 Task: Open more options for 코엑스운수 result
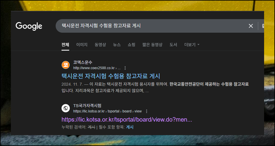click(125, 68)
